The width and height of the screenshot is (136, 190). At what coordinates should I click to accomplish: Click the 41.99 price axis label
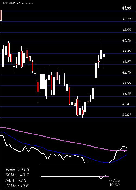127,83
